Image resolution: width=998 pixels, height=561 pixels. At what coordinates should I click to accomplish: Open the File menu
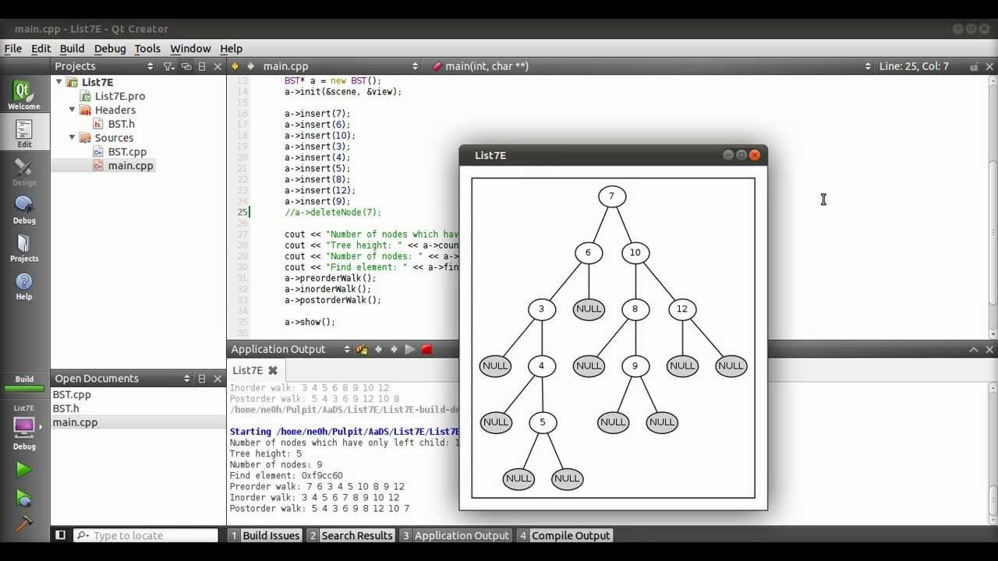click(13, 48)
